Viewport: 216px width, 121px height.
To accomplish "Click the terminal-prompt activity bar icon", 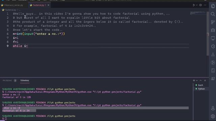I will click(213, 79).
